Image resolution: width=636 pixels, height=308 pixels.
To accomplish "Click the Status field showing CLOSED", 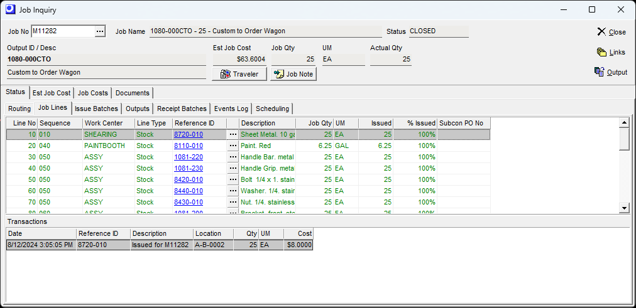I will click(x=439, y=31).
